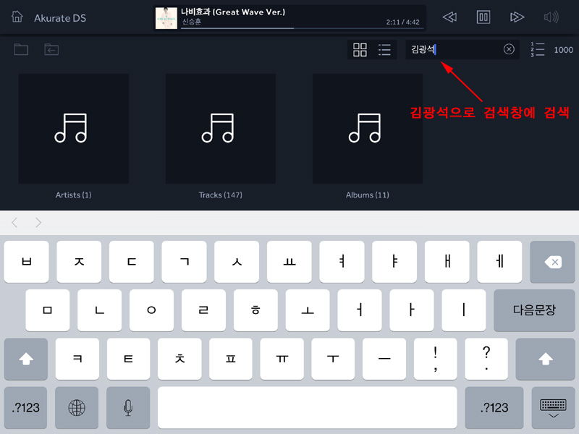This screenshot has width=579, height=434.
Task: Tap the ㅜ key
Action: (333, 359)
